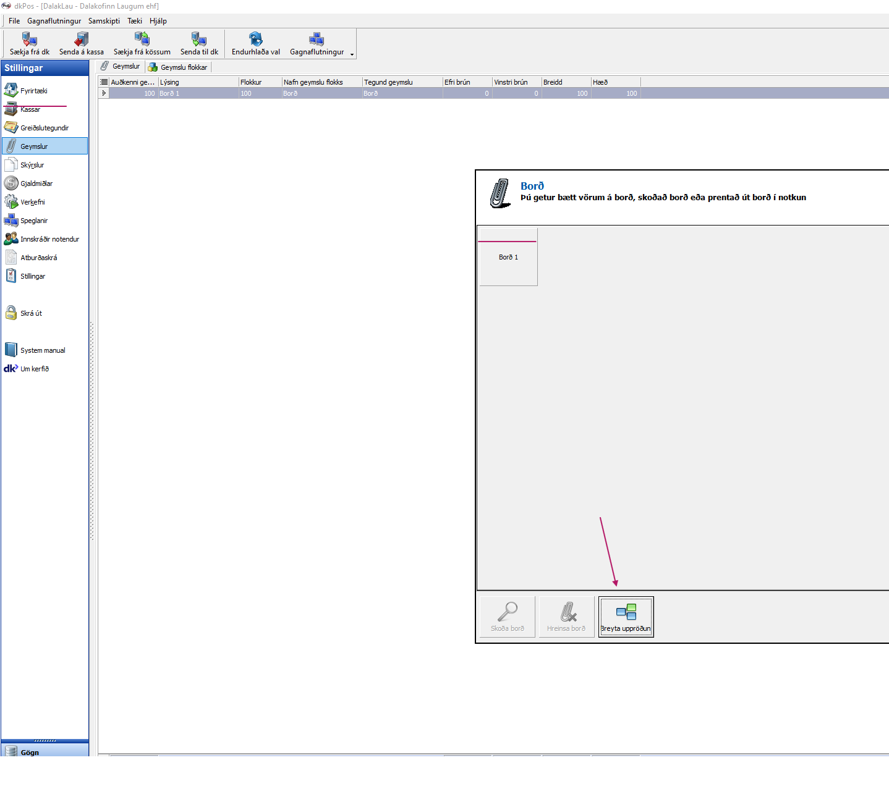Screen dimensions: 889x802
Task: Click the Senda til dk toolbar icon
Action: tap(199, 40)
